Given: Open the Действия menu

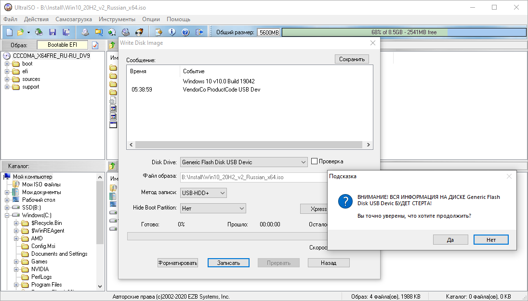Looking at the screenshot, I should [36, 19].
